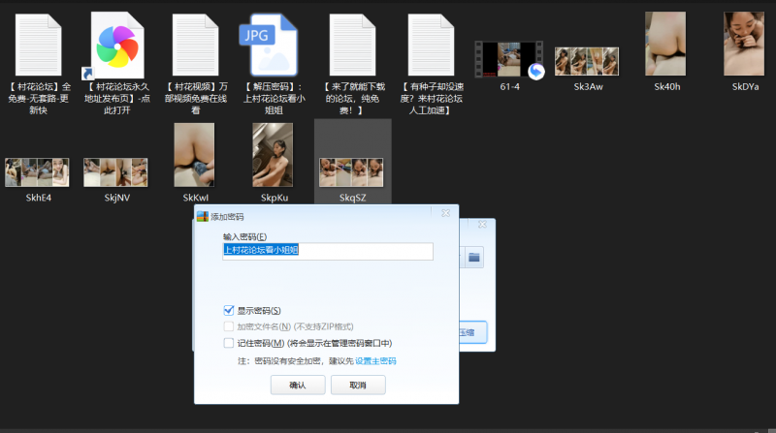Select the 【村花视频】 text file
The image size is (776, 433).
pos(195,45)
